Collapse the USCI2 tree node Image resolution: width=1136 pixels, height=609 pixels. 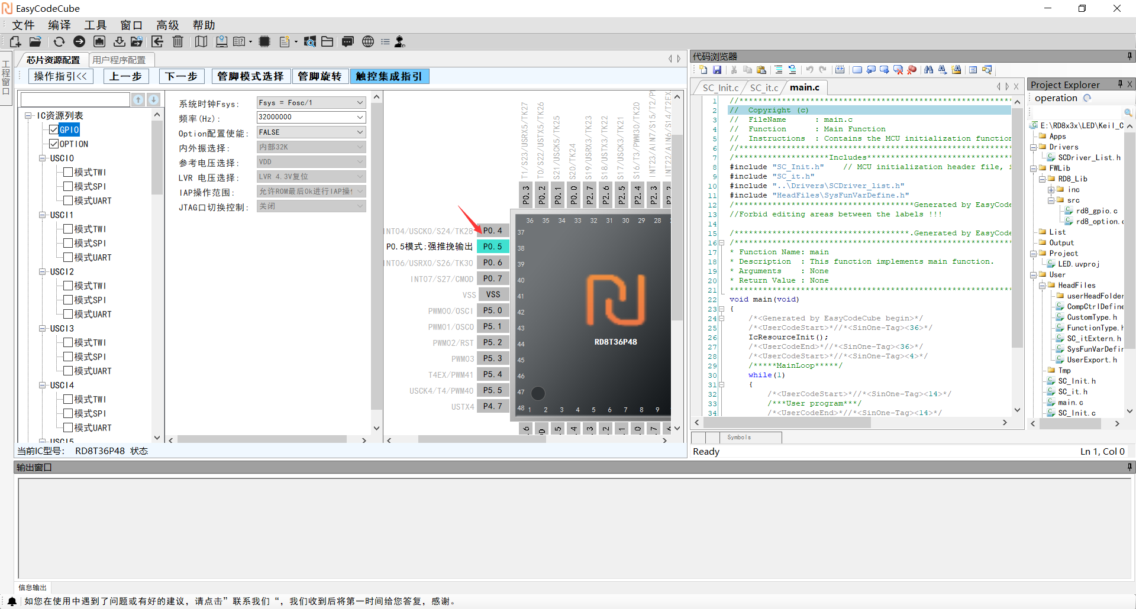tap(42, 271)
